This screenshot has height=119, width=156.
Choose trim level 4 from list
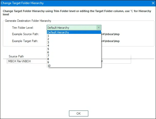(x=74, y=46)
